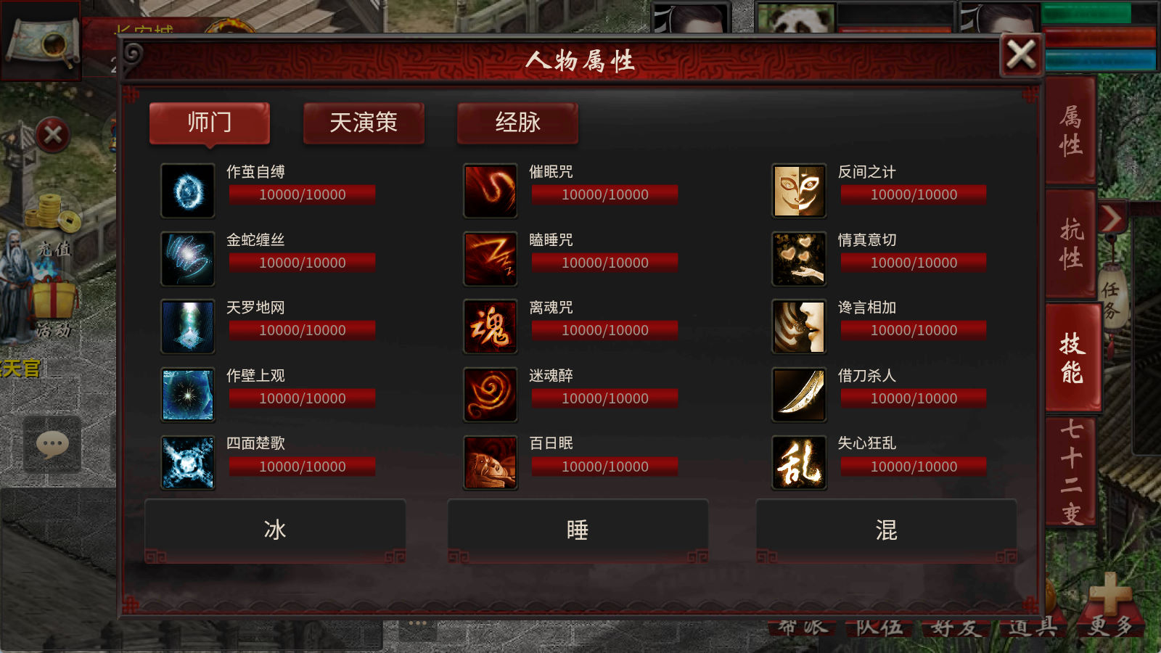This screenshot has height=653, width=1161.
Task: Click the 冰 category button
Action: (275, 530)
